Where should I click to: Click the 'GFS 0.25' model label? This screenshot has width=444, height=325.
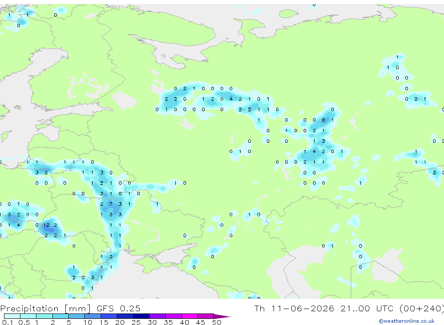pos(119,309)
